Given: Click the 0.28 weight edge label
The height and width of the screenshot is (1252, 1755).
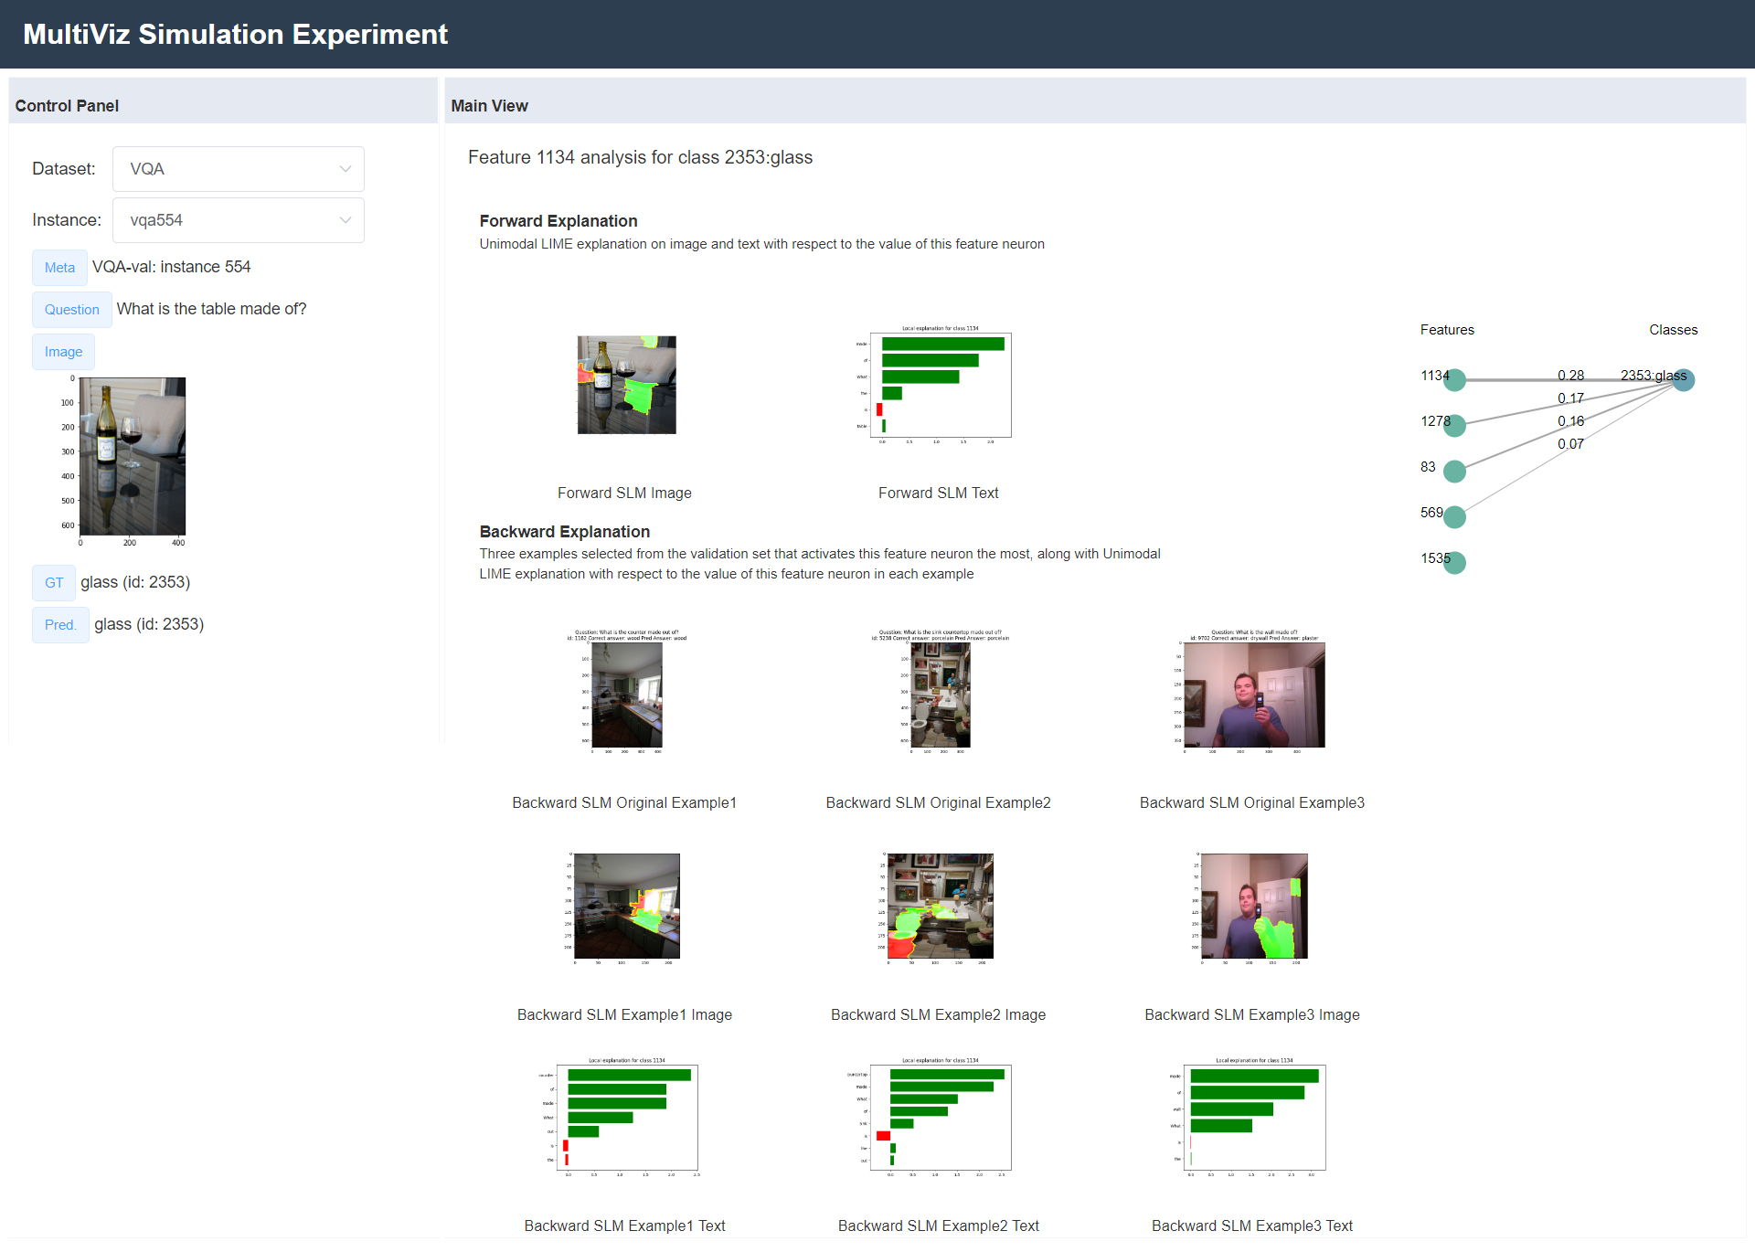Looking at the screenshot, I should pos(1570,376).
